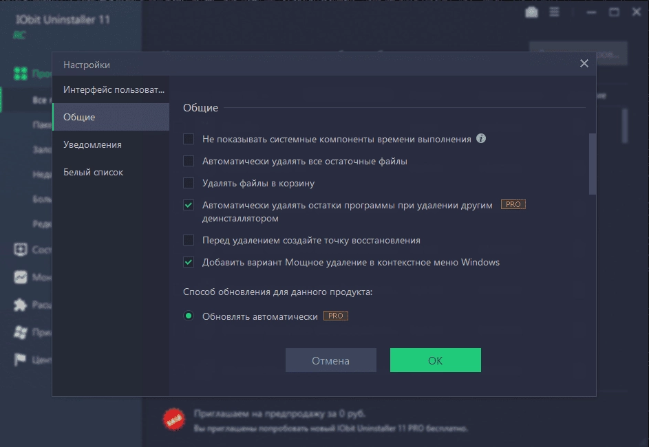Click PRO badge beside Обновлять автоматически
Image resolution: width=649 pixels, height=447 pixels.
point(336,316)
